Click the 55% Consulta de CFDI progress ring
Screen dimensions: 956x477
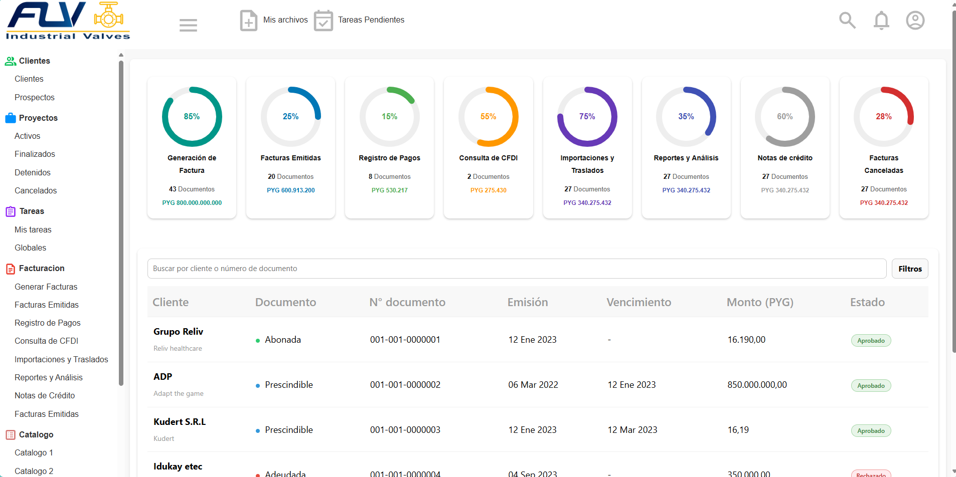pos(489,117)
